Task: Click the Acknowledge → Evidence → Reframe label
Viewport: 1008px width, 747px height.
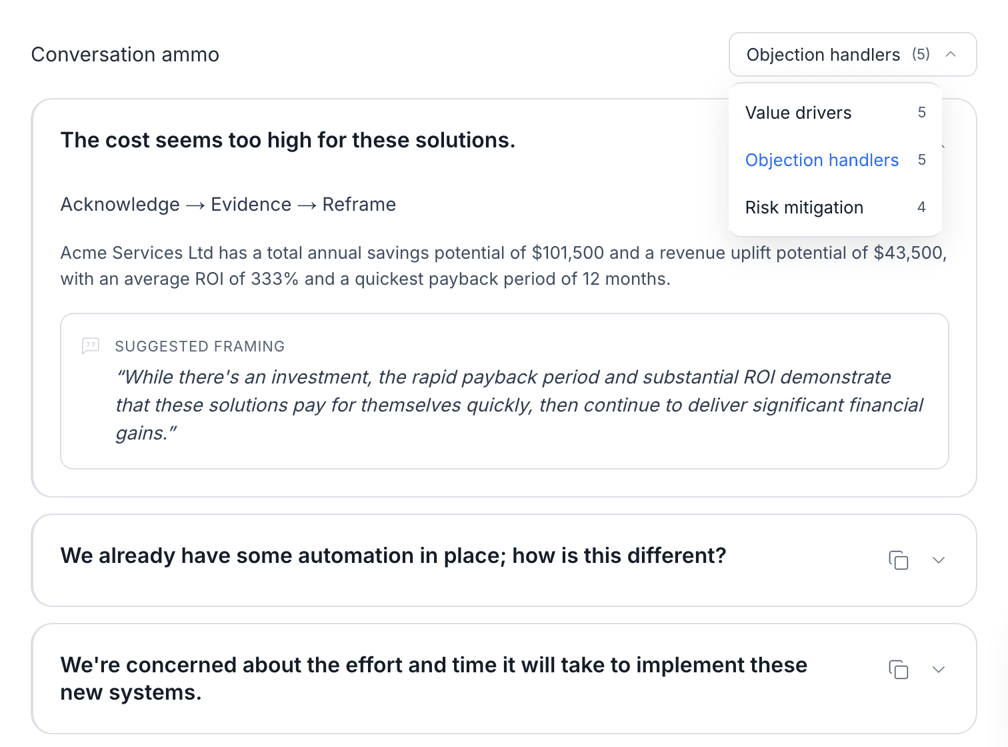Action: coord(228,204)
